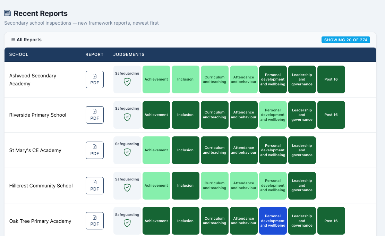Click the St Mary's CE Academy name
This screenshot has width=385, height=236.
(x=35, y=150)
